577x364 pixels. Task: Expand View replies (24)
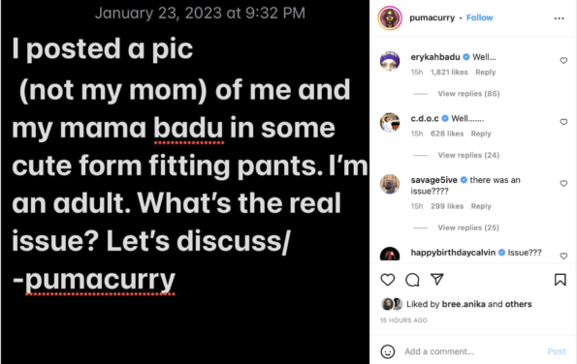(468, 155)
